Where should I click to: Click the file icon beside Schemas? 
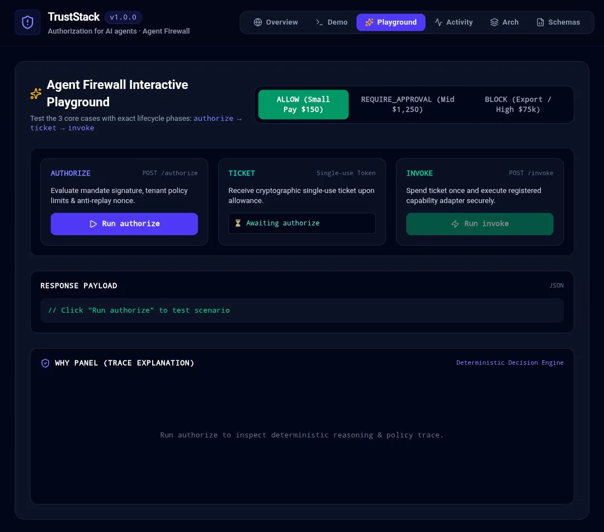click(x=540, y=22)
